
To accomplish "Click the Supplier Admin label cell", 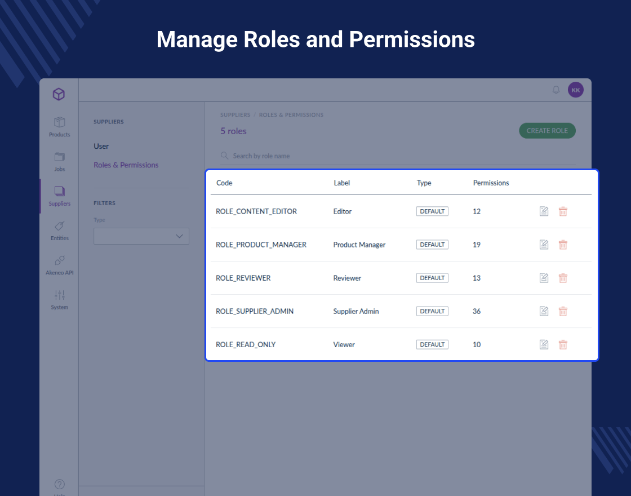I will (x=356, y=311).
